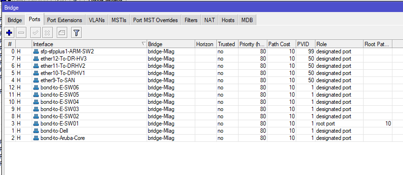This screenshot has width=403, height=175.
Task: Click the Horizon column header
Action: tap(206, 44)
